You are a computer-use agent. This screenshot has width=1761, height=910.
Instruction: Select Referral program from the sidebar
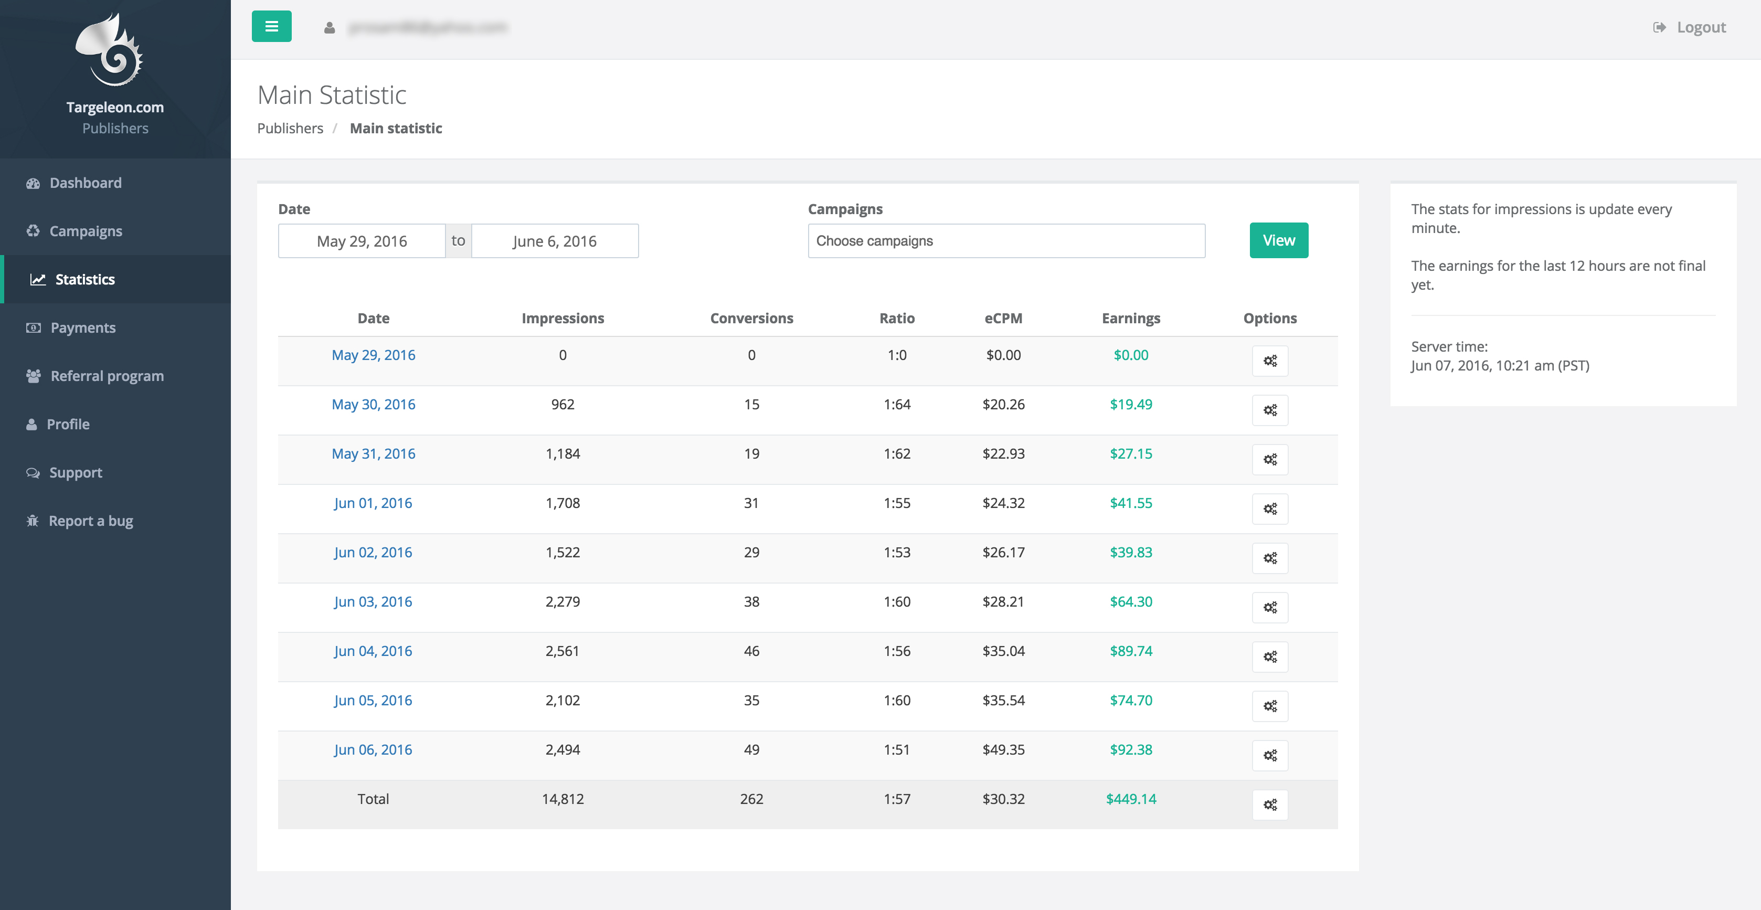[107, 376]
